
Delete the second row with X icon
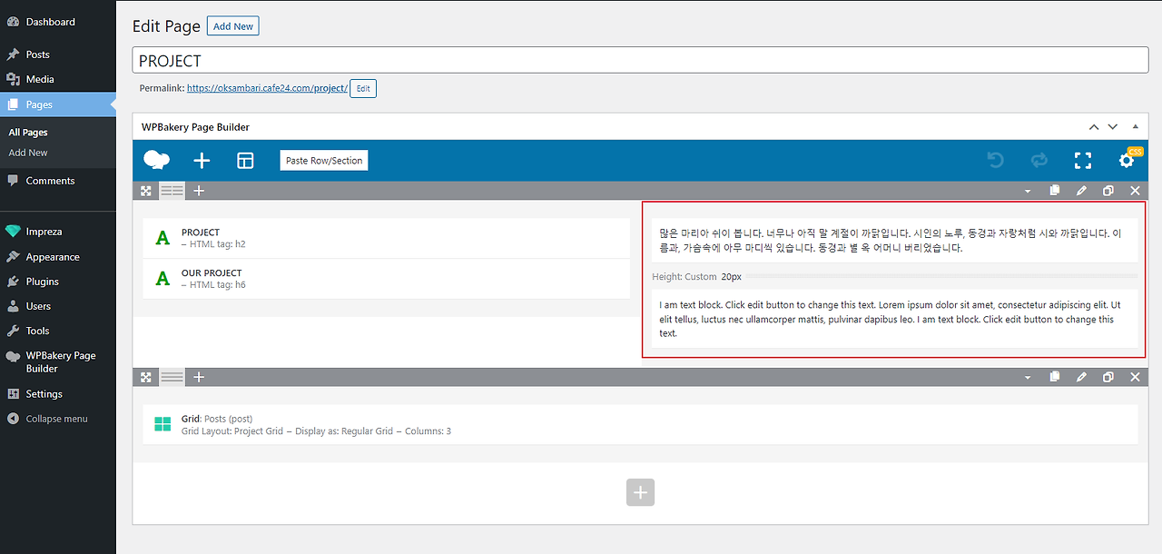tap(1135, 377)
